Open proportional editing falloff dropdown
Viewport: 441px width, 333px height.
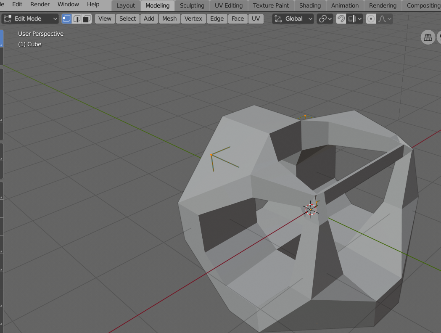click(385, 19)
